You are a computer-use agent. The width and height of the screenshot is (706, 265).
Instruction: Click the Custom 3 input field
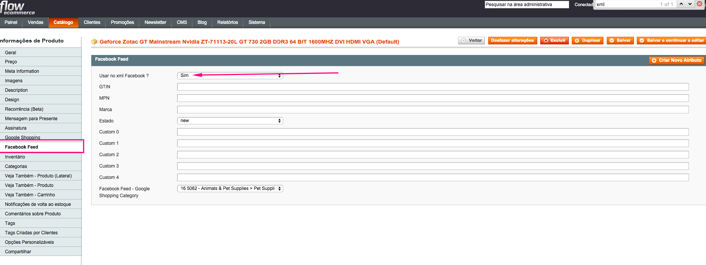coord(433,166)
